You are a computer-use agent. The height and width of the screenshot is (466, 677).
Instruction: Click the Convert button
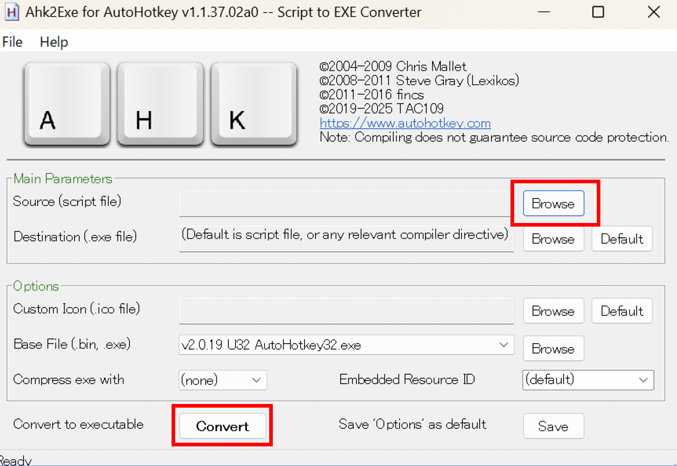click(223, 426)
